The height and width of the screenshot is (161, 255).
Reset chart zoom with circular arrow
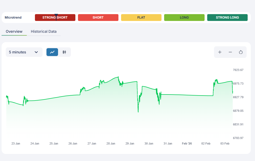pyautogui.click(x=241, y=52)
